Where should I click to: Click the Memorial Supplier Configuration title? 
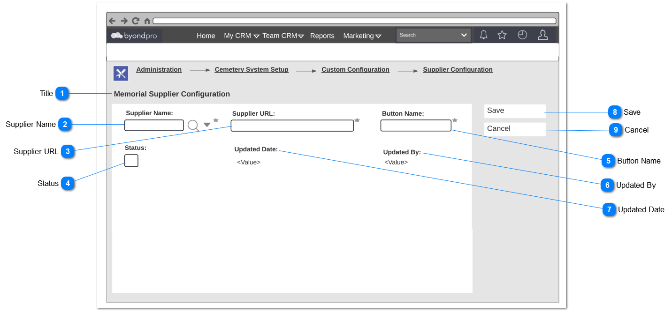click(172, 94)
